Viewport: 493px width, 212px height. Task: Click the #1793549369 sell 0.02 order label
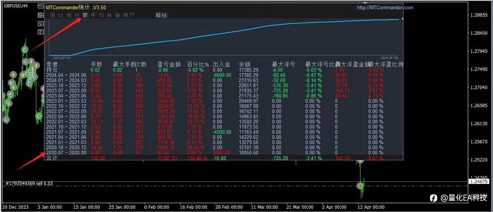[x=29, y=184]
